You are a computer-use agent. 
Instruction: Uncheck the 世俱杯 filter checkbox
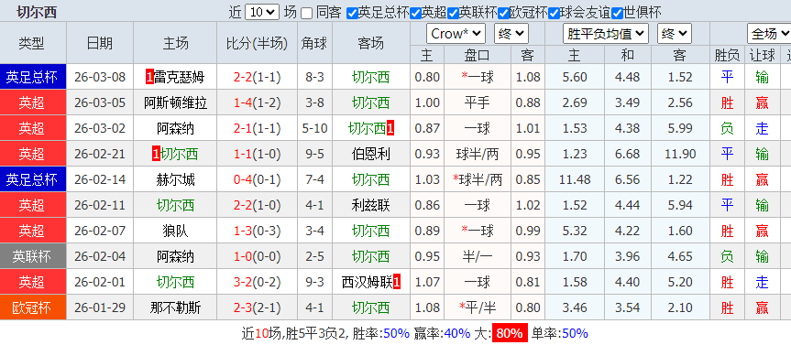[x=617, y=13]
